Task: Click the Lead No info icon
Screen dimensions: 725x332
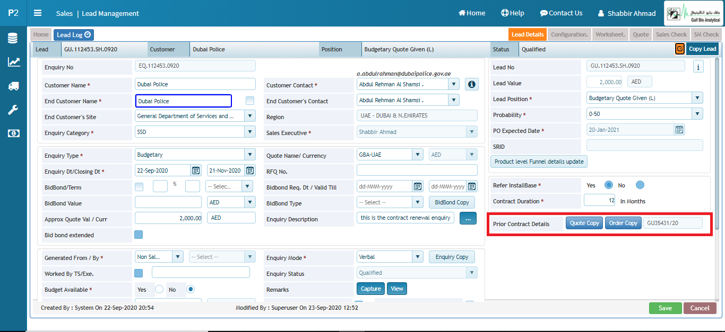Action: click(x=698, y=67)
